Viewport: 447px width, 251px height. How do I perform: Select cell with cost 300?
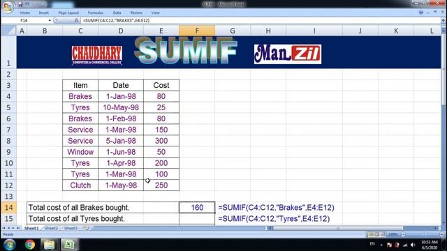click(161, 141)
